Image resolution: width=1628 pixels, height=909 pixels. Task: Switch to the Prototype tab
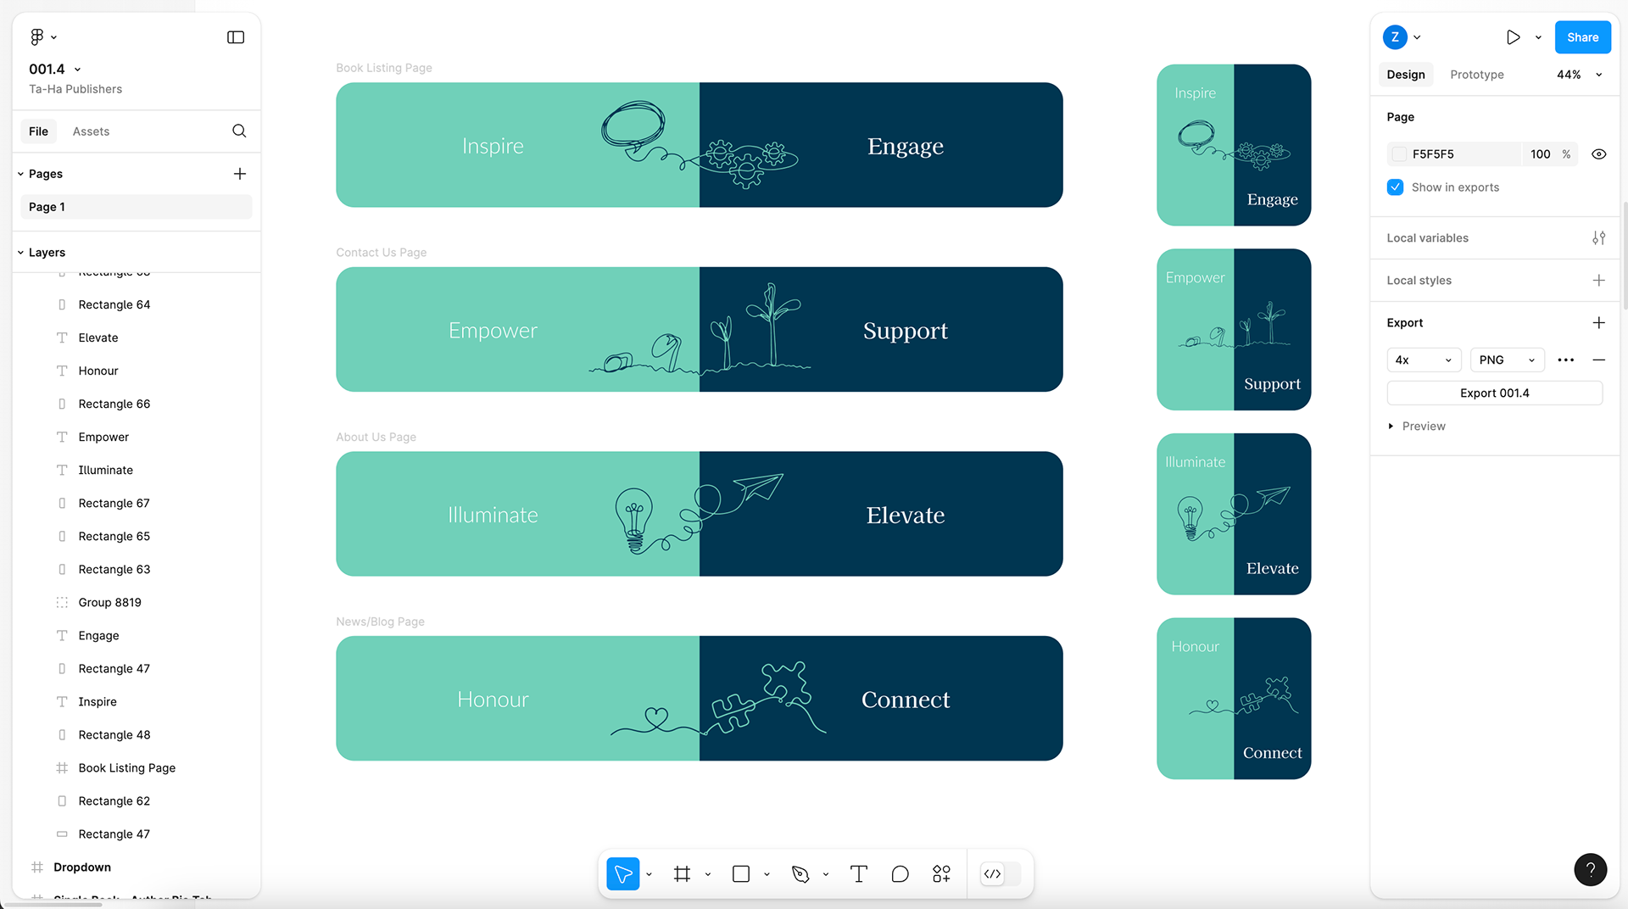coord(1476,75)
